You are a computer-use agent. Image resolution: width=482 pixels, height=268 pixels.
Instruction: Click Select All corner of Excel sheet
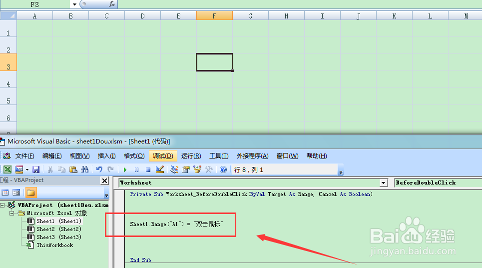click(x=8, y=15)
